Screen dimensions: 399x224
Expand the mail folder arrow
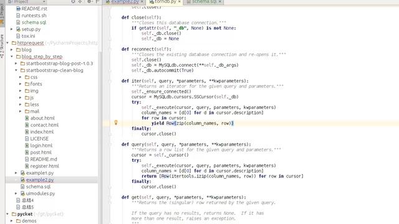[x=20, y=111]
